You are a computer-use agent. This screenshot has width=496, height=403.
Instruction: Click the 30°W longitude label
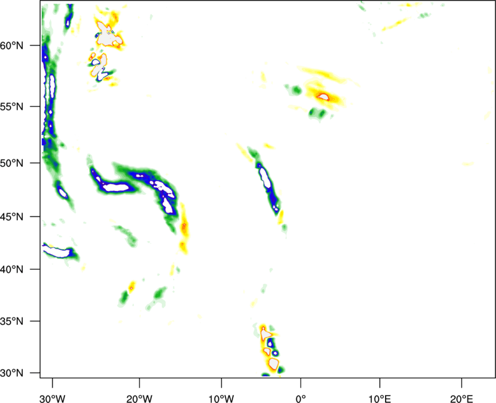point(53,399)
